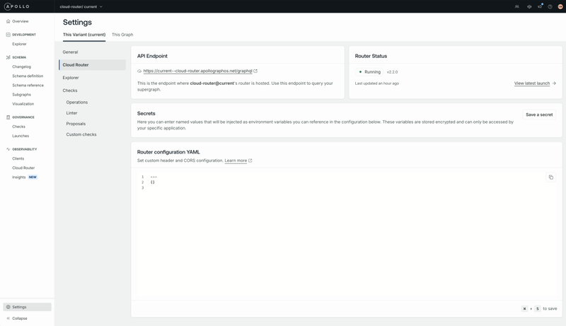The image size is (566, 326).
Task: Open the user avatar menu
Action: pyautogui.click(x=560, y=6)
